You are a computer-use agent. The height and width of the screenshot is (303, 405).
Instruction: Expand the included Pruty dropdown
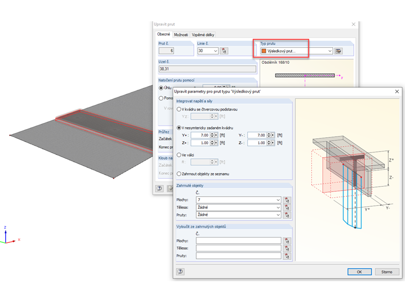pos(278,215)
